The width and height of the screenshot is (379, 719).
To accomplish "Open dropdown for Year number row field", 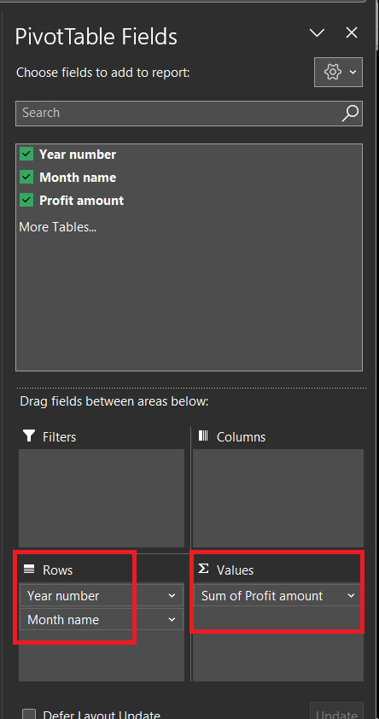I will (172, 596).
